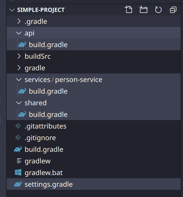Open build.gradle inside the shared folder
Image resolution: width=183 pixels, height=197 pixels.
[48, 114]
